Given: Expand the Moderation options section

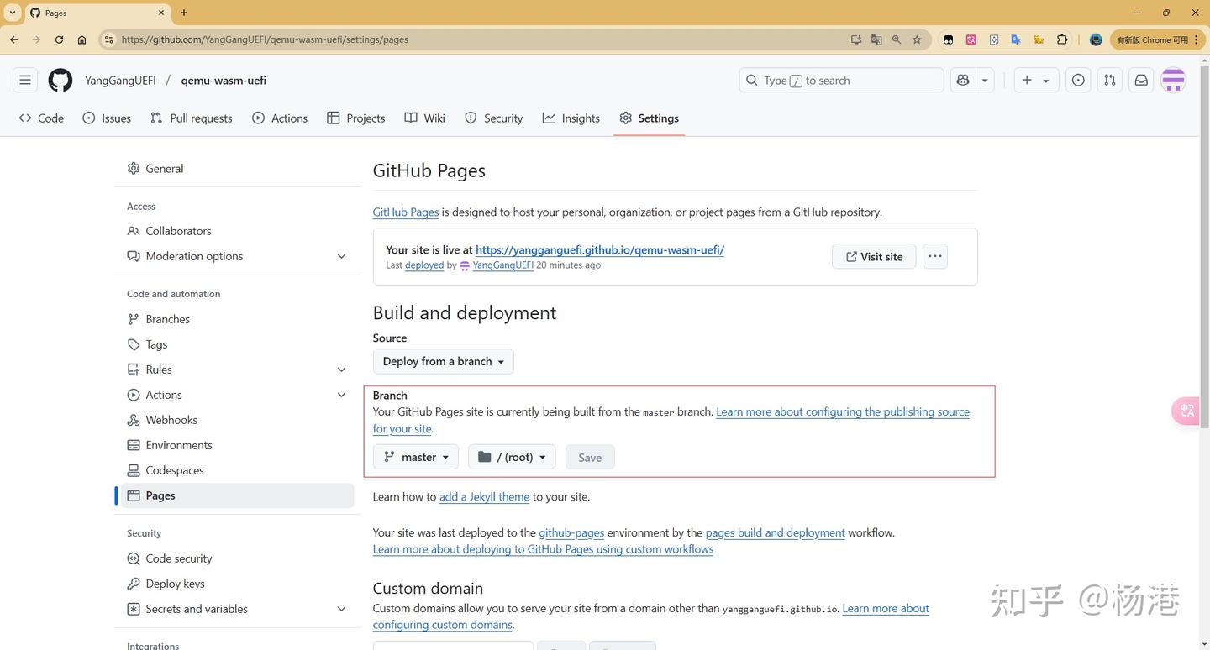Looking at the screenshot, I should [341, 256].
